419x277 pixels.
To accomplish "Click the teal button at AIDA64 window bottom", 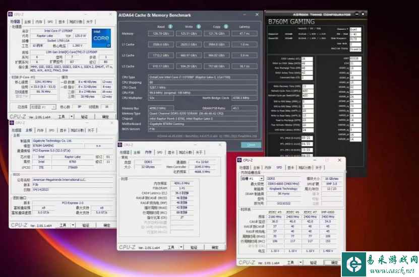I will [x=251, y=145].
